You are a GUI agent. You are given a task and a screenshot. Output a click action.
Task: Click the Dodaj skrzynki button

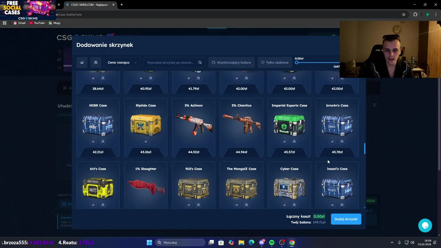point(346,219)
